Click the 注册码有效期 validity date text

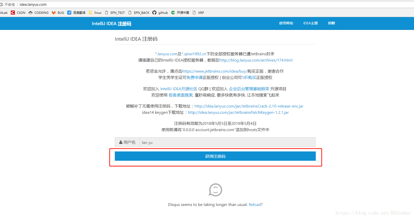[215, 124]
